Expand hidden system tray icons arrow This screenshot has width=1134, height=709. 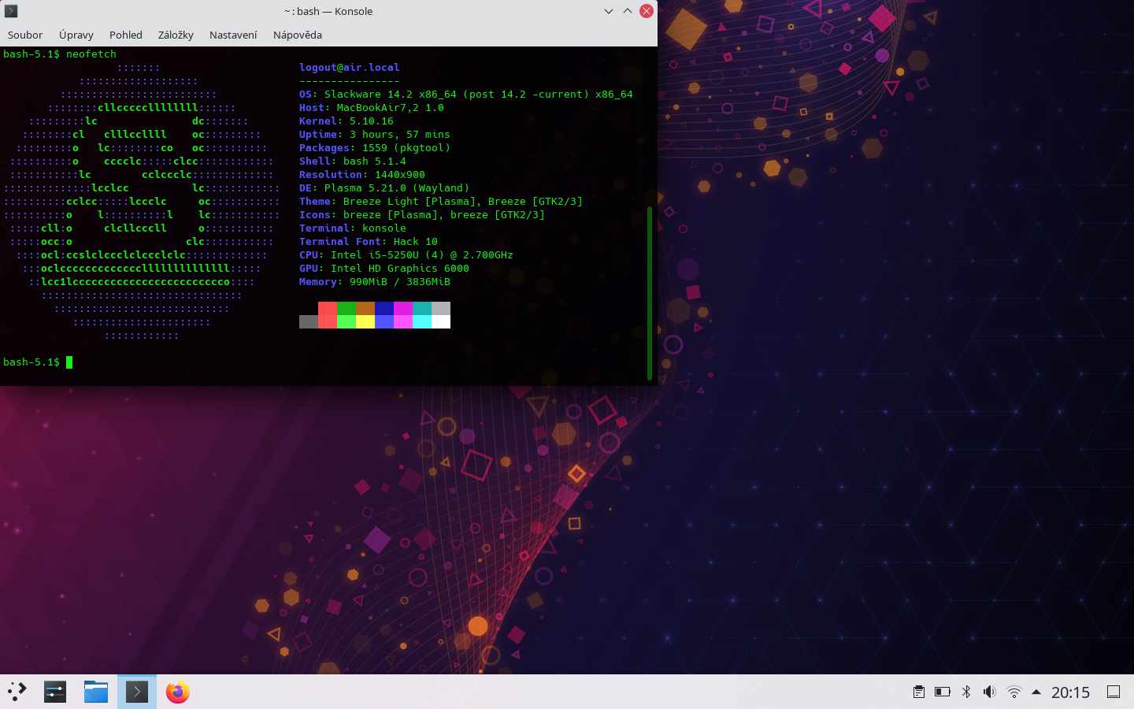[x=1036, y=692]
